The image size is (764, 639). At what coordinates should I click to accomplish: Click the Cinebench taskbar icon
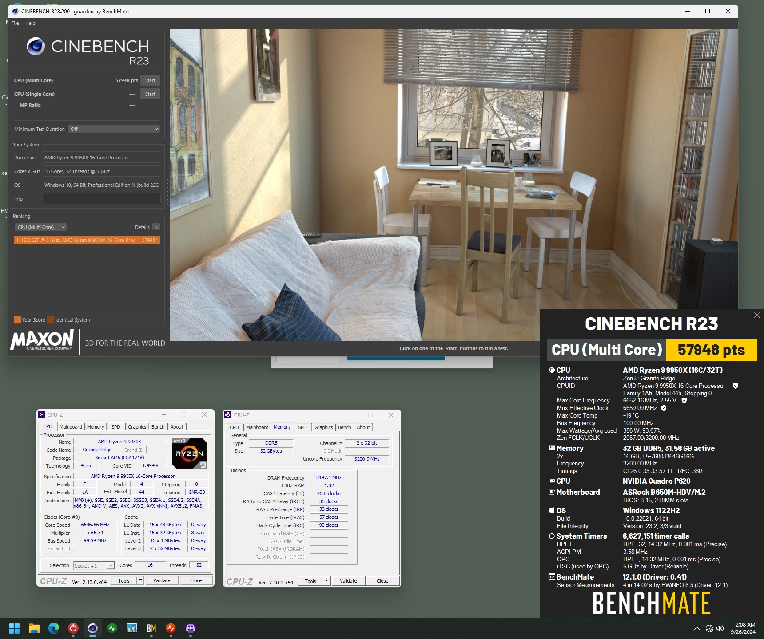coord(93,628)
